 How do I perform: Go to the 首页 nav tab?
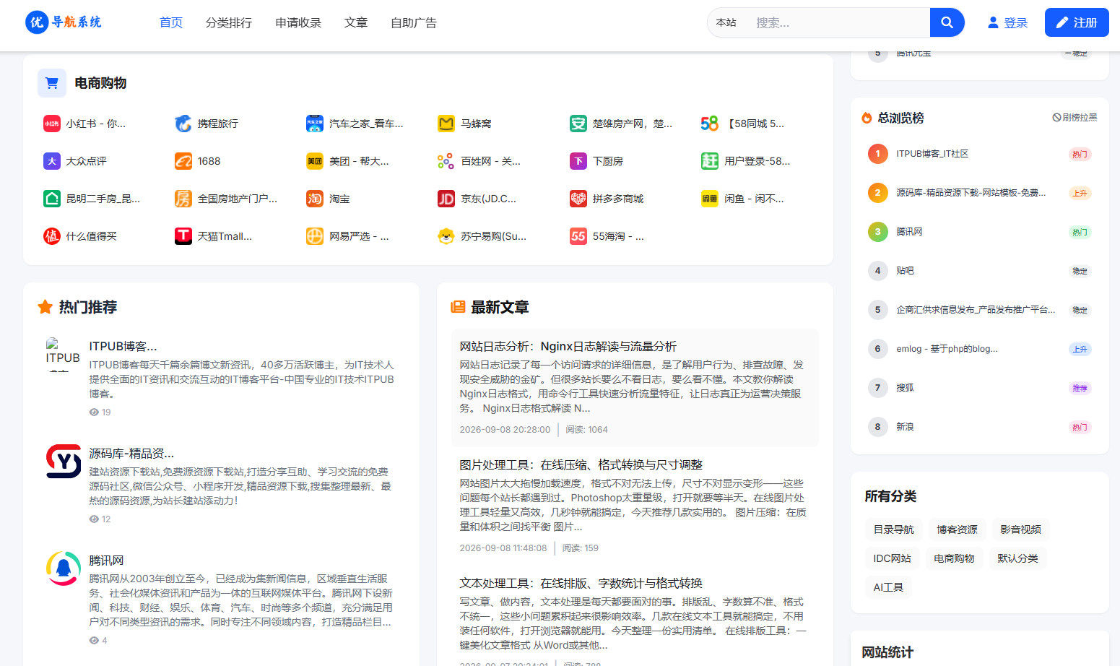171,22
